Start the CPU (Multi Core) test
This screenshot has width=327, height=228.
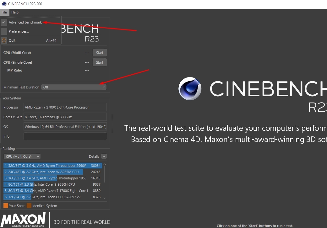pyautogui.click(x=100, y=53)
